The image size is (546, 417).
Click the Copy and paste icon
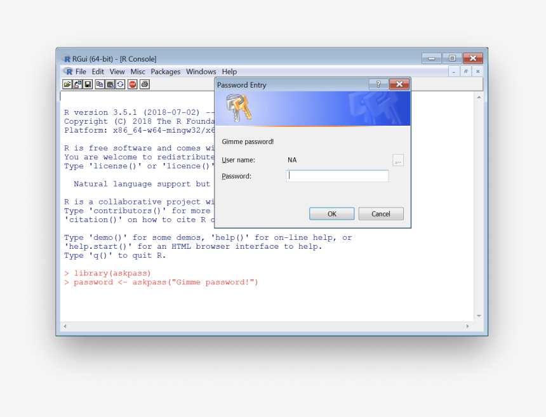[121, 84]
